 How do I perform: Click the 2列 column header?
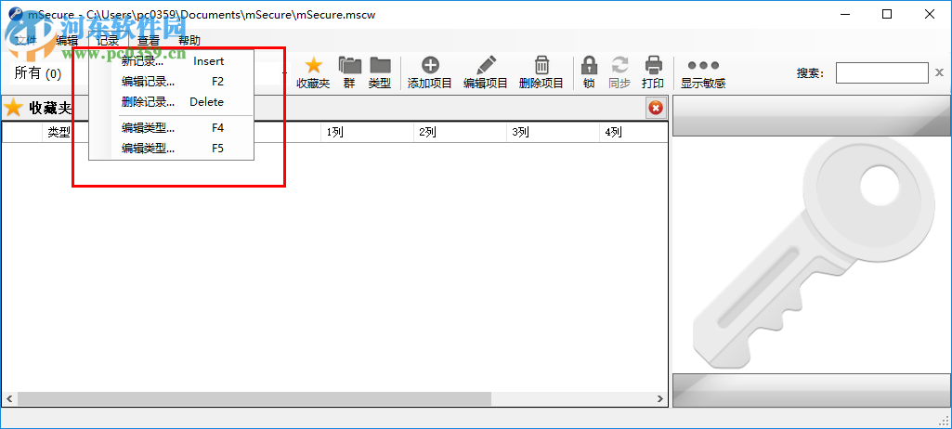tap(460, 132)
